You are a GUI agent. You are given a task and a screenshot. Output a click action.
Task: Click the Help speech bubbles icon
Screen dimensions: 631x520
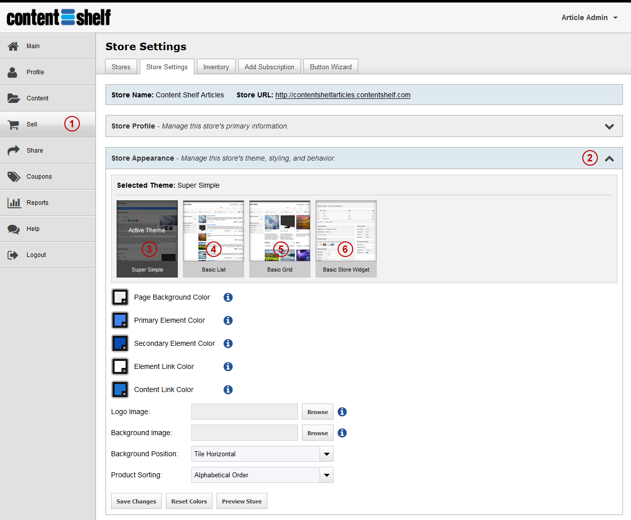14,229
